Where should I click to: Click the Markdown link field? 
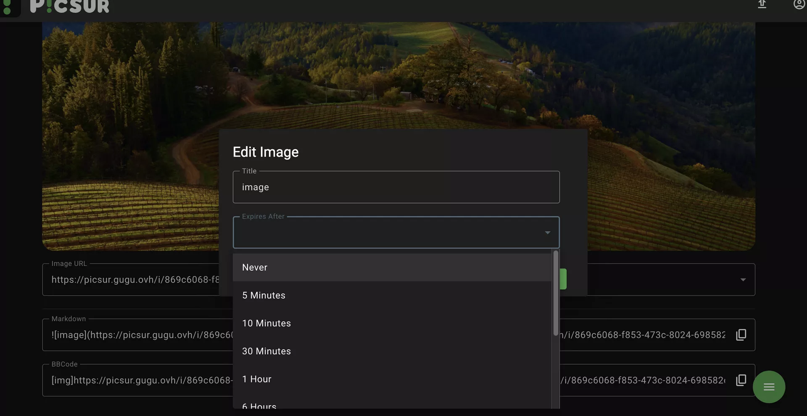(x=139, y=335)
